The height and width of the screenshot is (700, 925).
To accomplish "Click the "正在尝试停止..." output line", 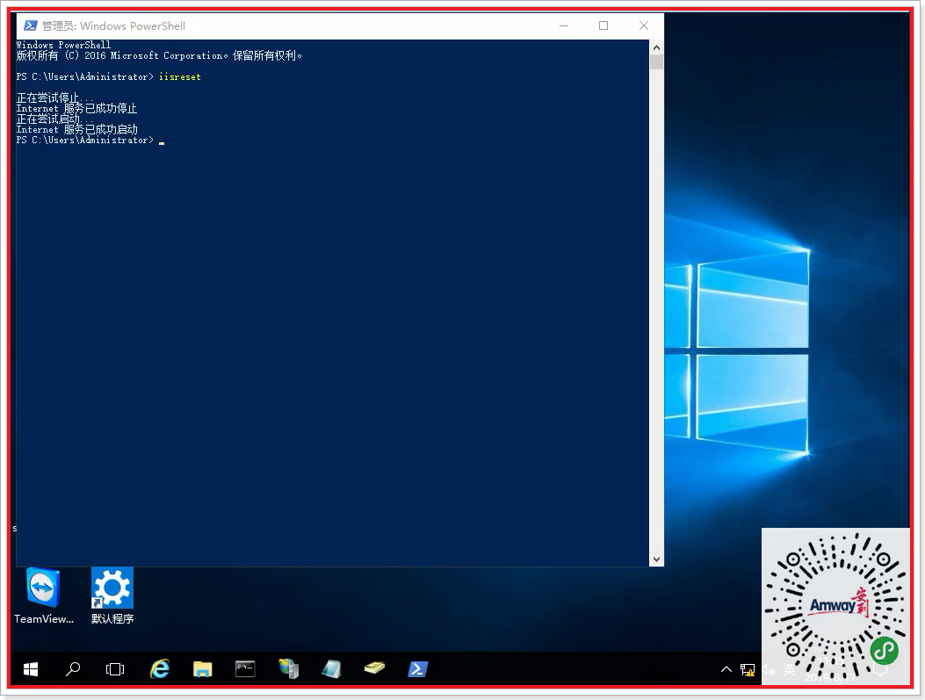I will (x=54, y=97).
